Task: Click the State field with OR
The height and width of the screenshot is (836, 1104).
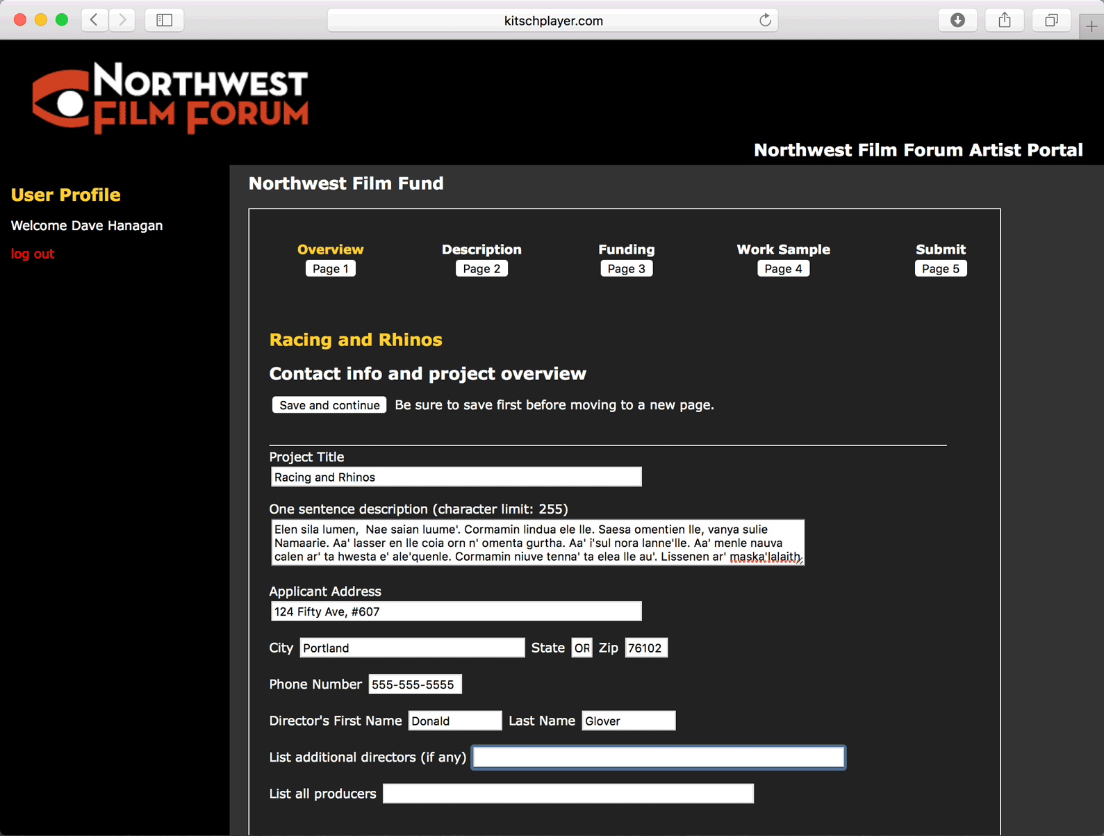Action: pos(582,648)
